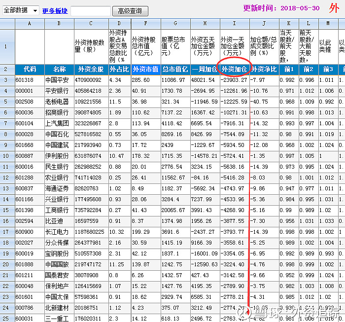Click stock name 平安银行
345x322 pixels.
pos(57,91)
